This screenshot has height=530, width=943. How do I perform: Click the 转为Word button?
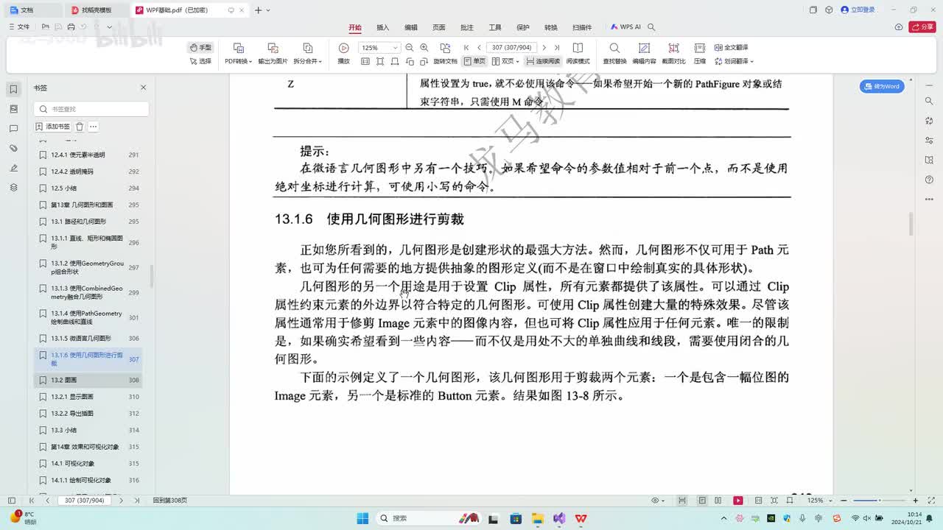(882, 86)
